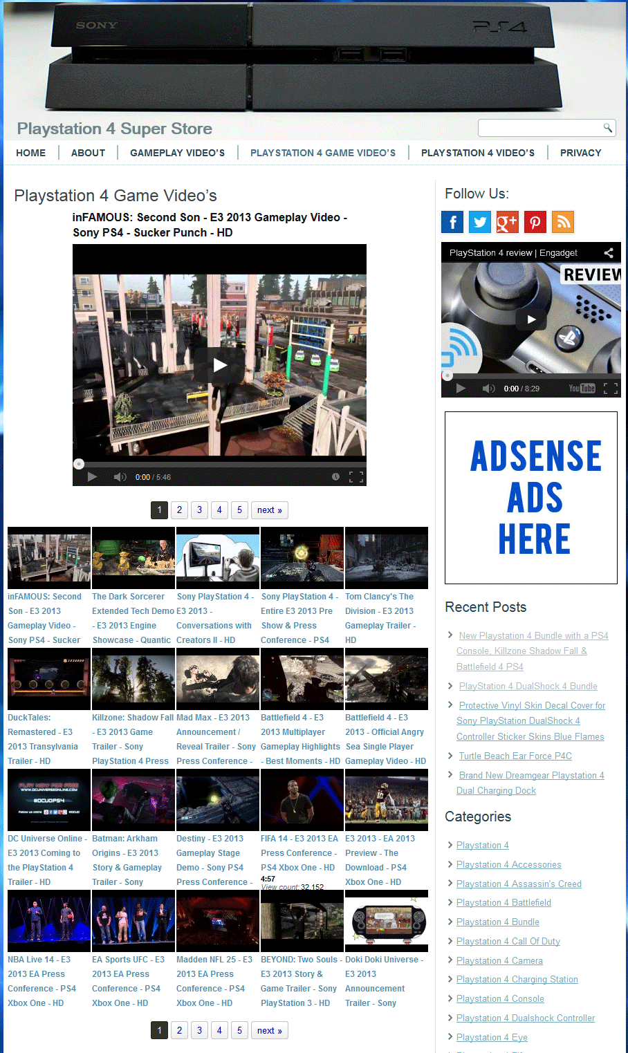Image resolution: width=628 pixels, height=1053 pixels.
Task: Click small play icon in Engadget player bar
Action: tap(461, 389)
